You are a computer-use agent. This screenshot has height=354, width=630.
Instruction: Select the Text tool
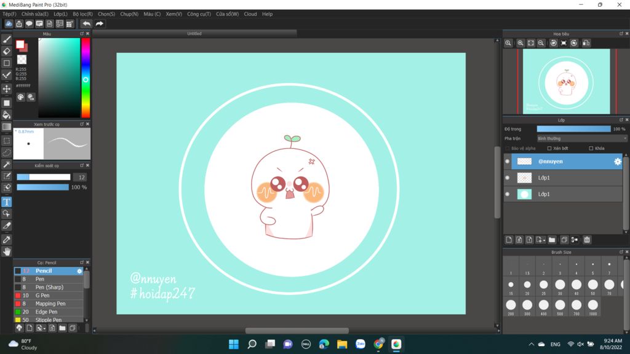point(6,202)
